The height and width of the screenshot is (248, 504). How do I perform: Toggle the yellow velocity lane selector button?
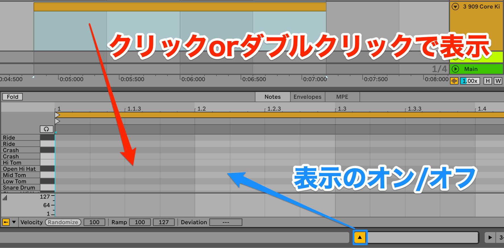[x=6, y=222]
